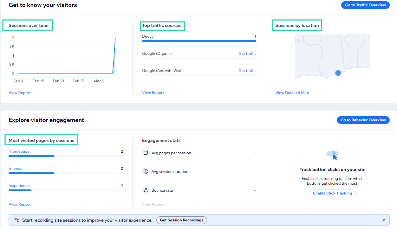
Task: Click the blue location dot on the map
Action: [338, 73]
